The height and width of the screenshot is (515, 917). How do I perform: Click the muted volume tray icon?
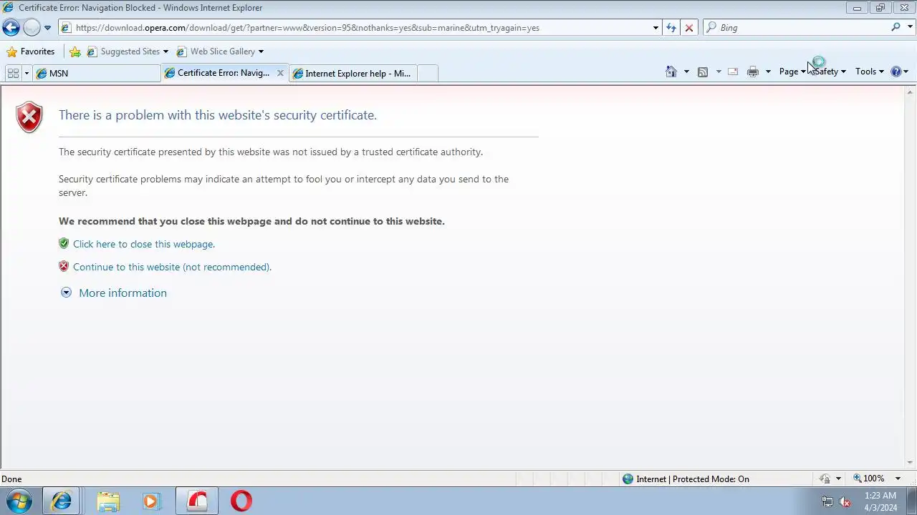(845, 501)
